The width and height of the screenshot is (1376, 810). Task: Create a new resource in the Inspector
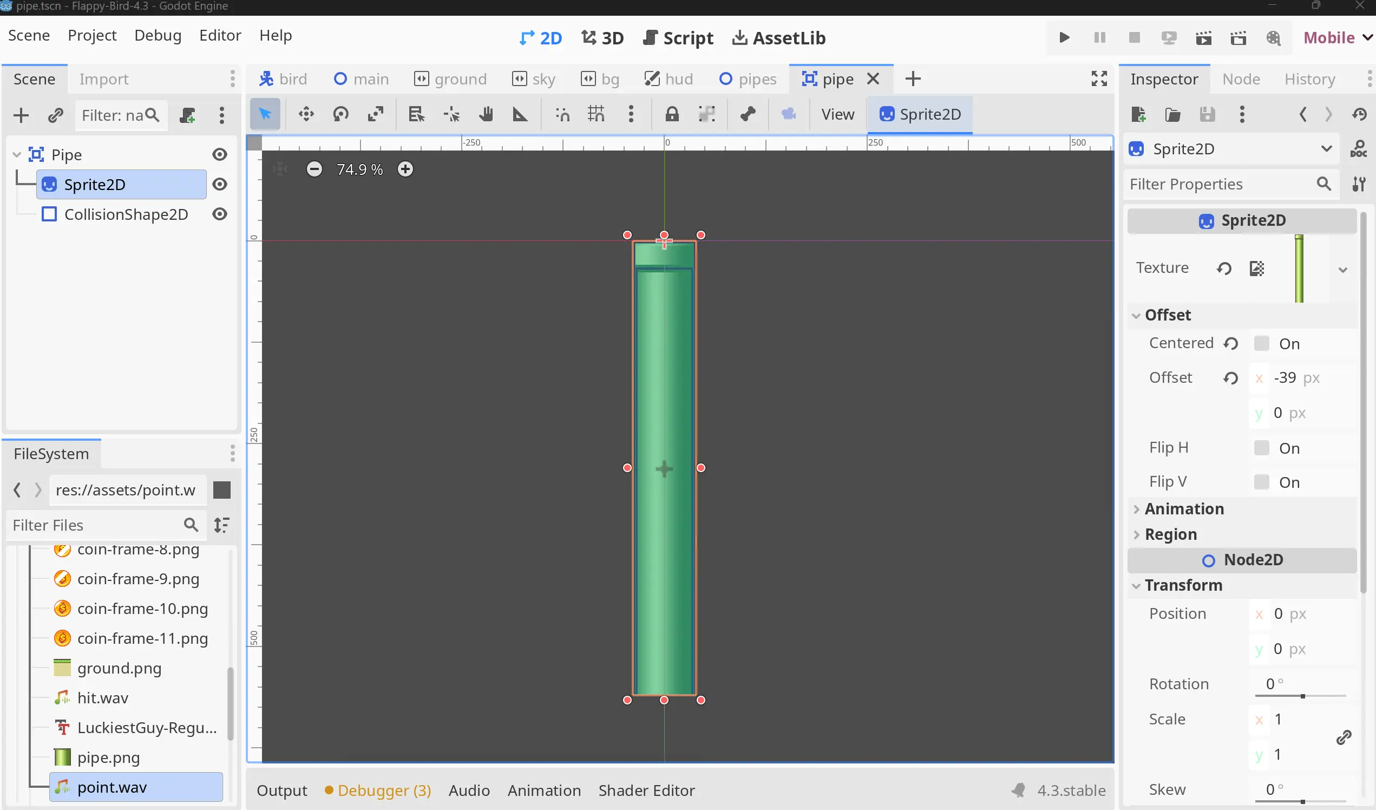(x=1138, y=114)
